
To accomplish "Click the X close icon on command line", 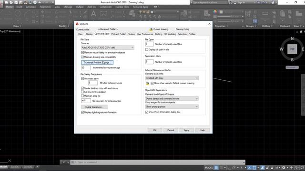I will point(63,162).
